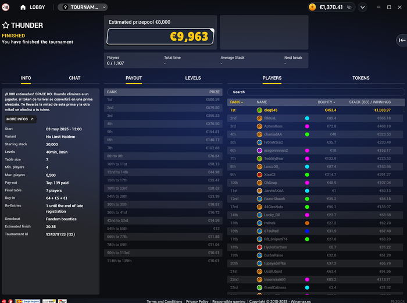Click the NAME column header
The image size is (407, 303).
point(262,102)
